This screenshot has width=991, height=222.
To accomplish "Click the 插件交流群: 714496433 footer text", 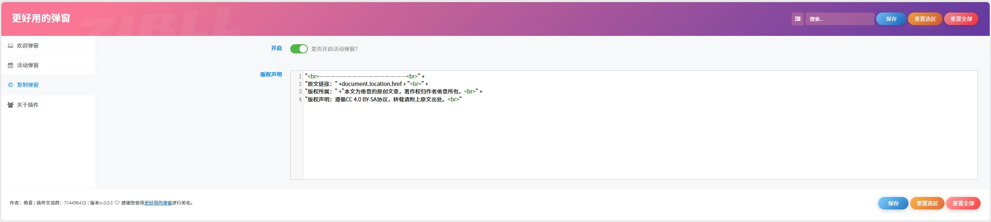I will point(61,203).
